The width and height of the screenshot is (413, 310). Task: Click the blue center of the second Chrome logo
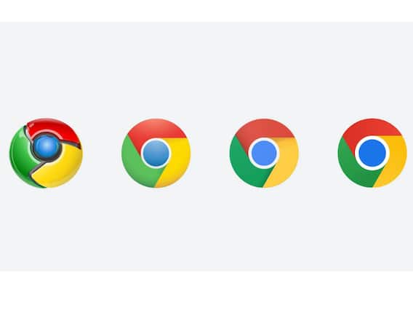[156, 154]
